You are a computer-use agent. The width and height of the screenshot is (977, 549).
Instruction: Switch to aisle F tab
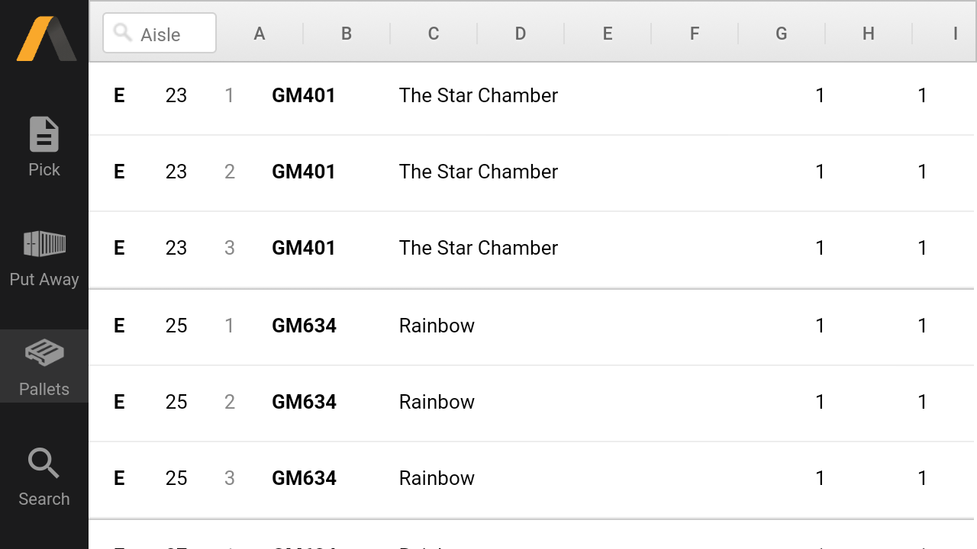coord(695,34)
